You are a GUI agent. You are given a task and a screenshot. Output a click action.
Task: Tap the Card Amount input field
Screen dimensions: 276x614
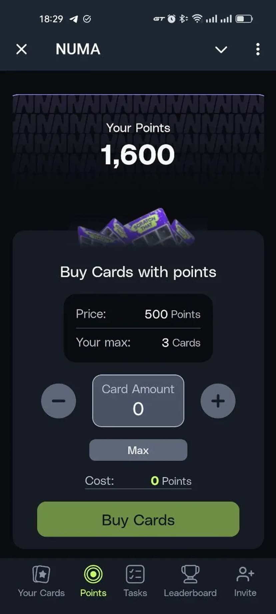[138, 401]
